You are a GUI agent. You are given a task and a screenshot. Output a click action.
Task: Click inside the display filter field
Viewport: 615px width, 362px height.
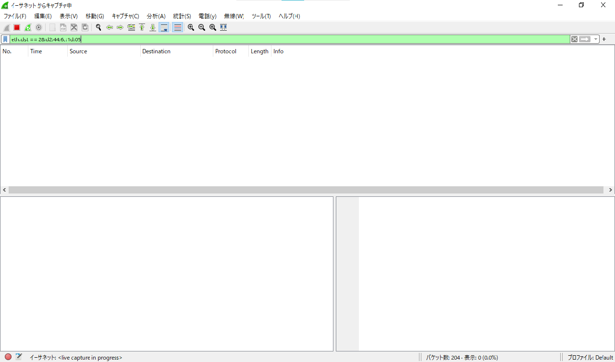[x=288, y=39]
